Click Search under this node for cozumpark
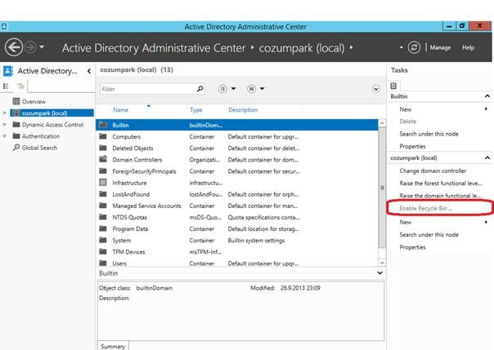Image resolution: width=494 pixels, height=350 pixels. click(429, 234)
